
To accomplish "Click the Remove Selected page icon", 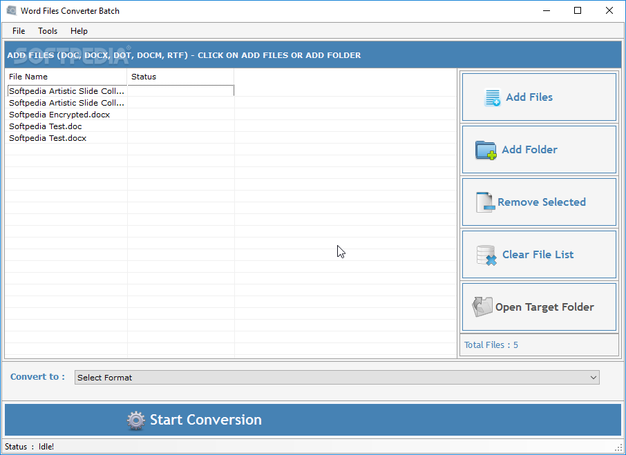I will [485, 202].
